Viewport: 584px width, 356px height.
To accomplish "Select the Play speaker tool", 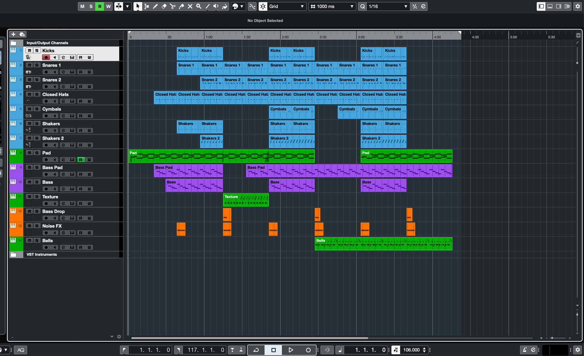I will tap(216, 6).
